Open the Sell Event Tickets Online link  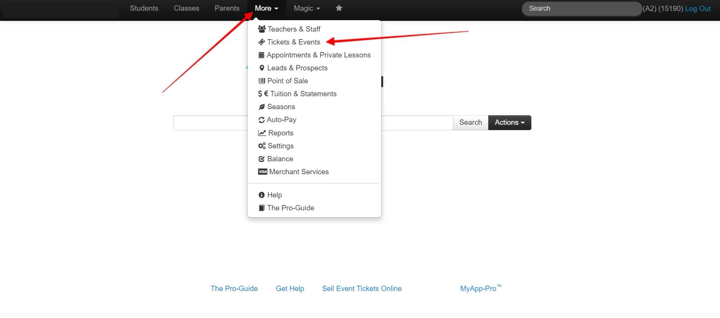(362, 288)
